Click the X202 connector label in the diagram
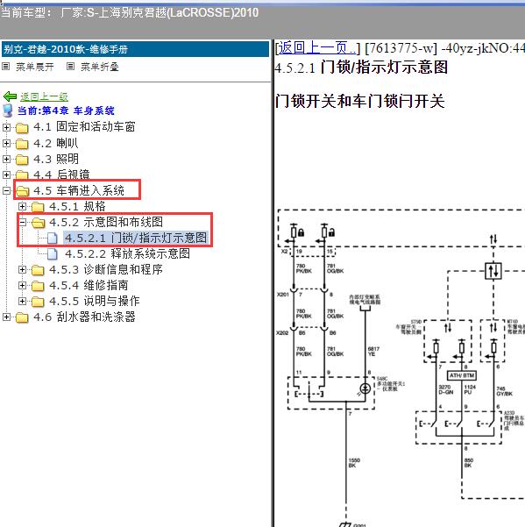Screen dimensions: 525x527 coord(282,332)
